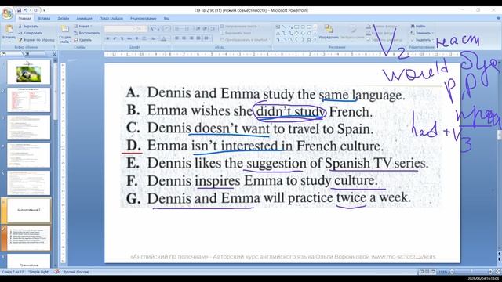Redo the action in Quick Access toolbar

click(x=35, y=10)
